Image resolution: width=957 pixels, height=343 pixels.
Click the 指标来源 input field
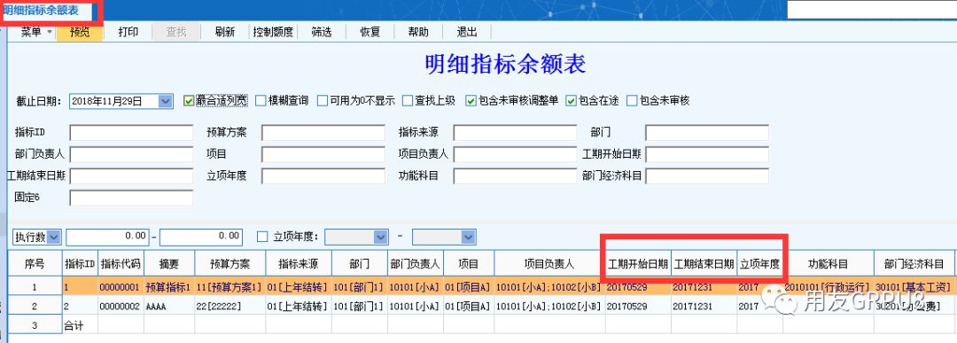pos(515,132)
